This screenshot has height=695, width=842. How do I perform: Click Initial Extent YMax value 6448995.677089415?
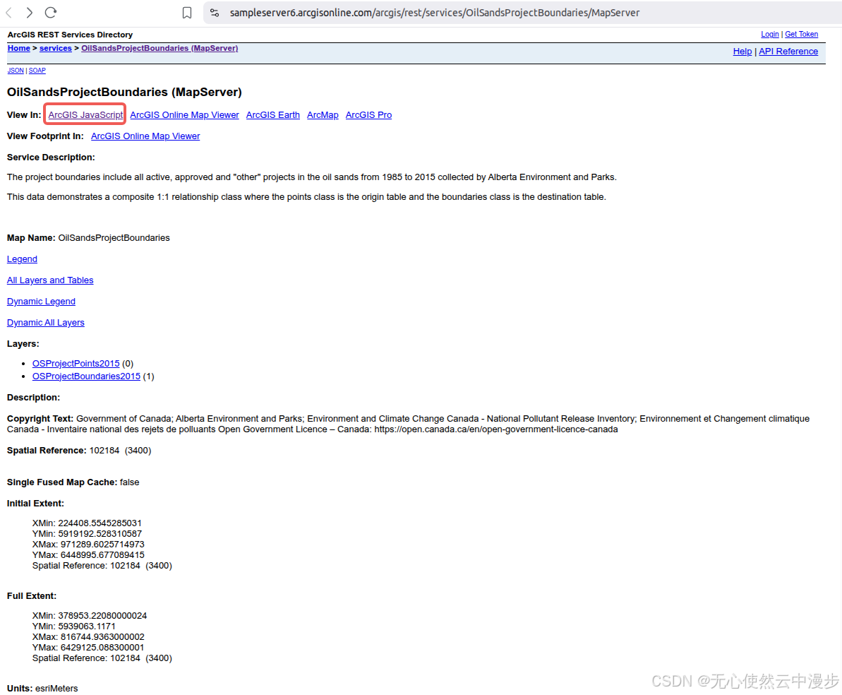pyautogui.click(x=102, y=555)
